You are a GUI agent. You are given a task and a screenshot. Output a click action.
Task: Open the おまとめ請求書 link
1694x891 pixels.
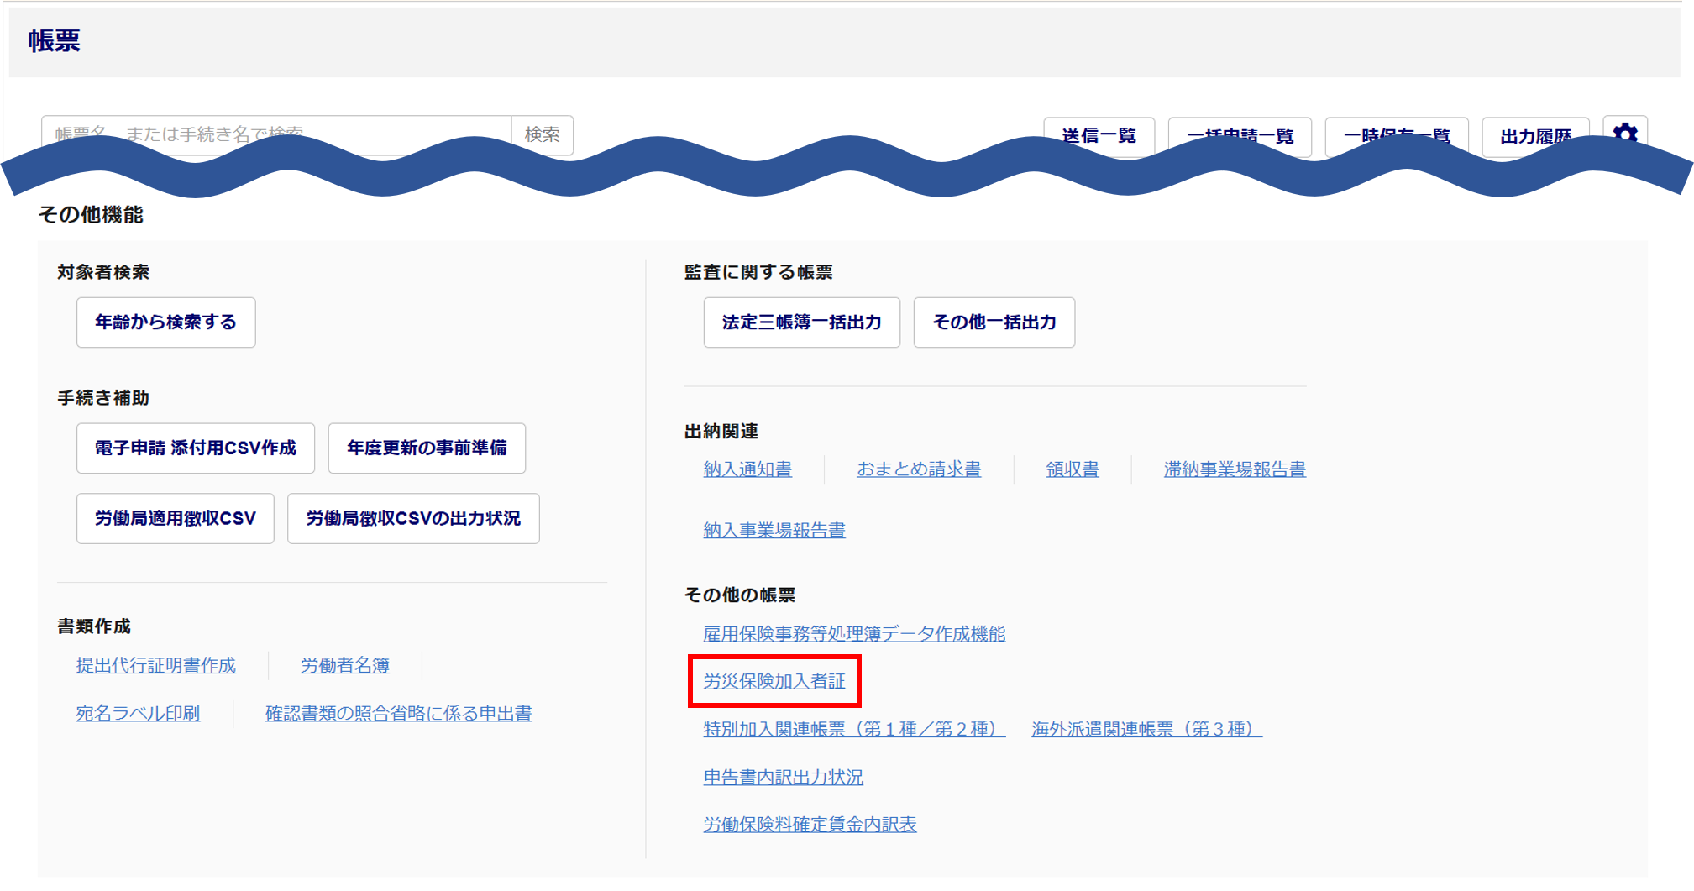(919, 469)
